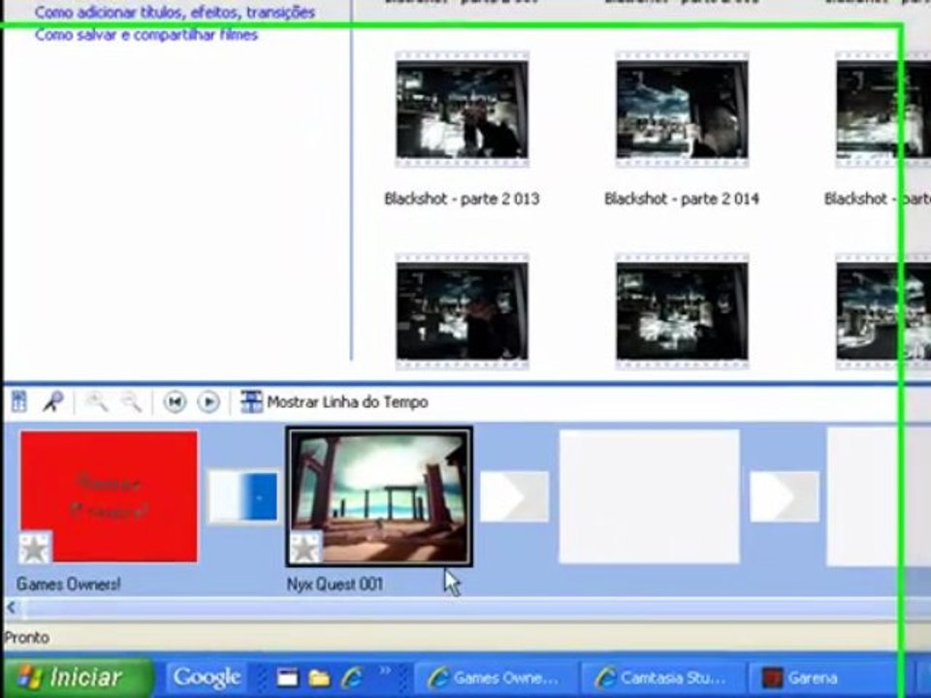
Task: Click the Pronto status bar text
Action: [27, 638]
